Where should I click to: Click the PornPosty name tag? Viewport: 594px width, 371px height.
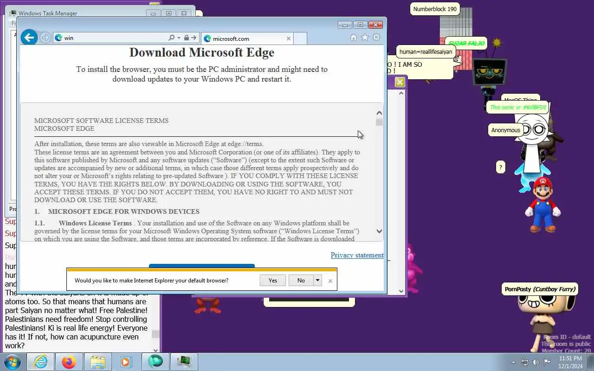[x=540, y=289]
